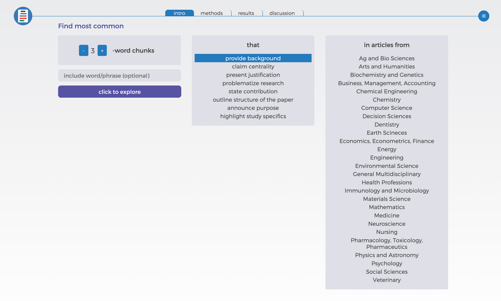Switch to the methods tab

coord(212,13)
